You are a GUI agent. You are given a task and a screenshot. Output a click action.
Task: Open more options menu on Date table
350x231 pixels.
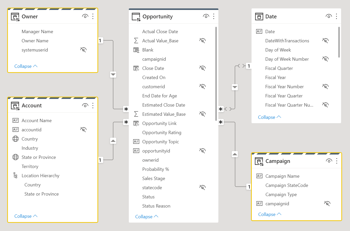point(336,16)
